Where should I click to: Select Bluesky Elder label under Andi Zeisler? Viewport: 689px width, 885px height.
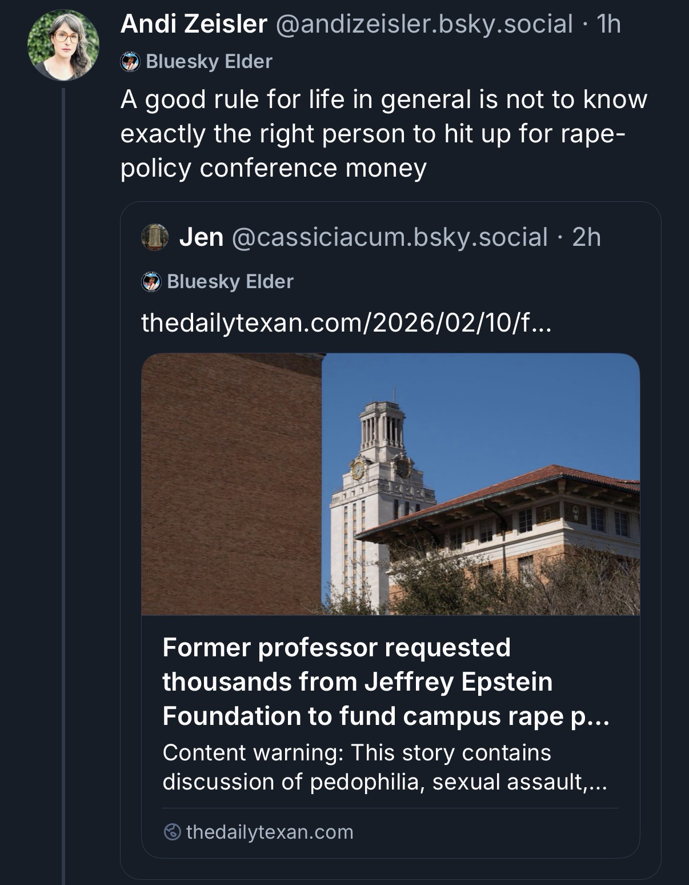coord(209,62)
